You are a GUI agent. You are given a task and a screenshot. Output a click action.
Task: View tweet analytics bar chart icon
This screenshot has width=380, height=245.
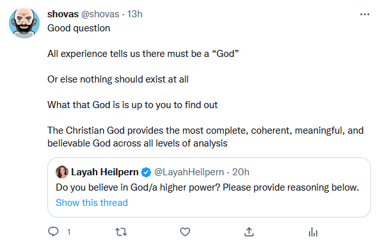313,232
